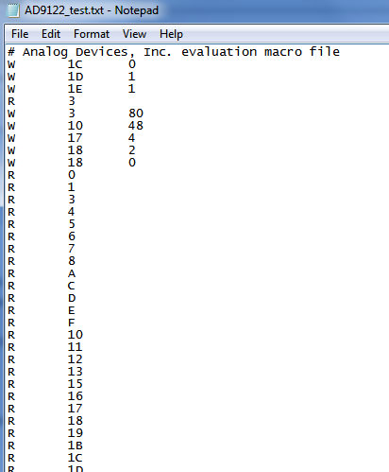Open the View menu

(134, 34)
